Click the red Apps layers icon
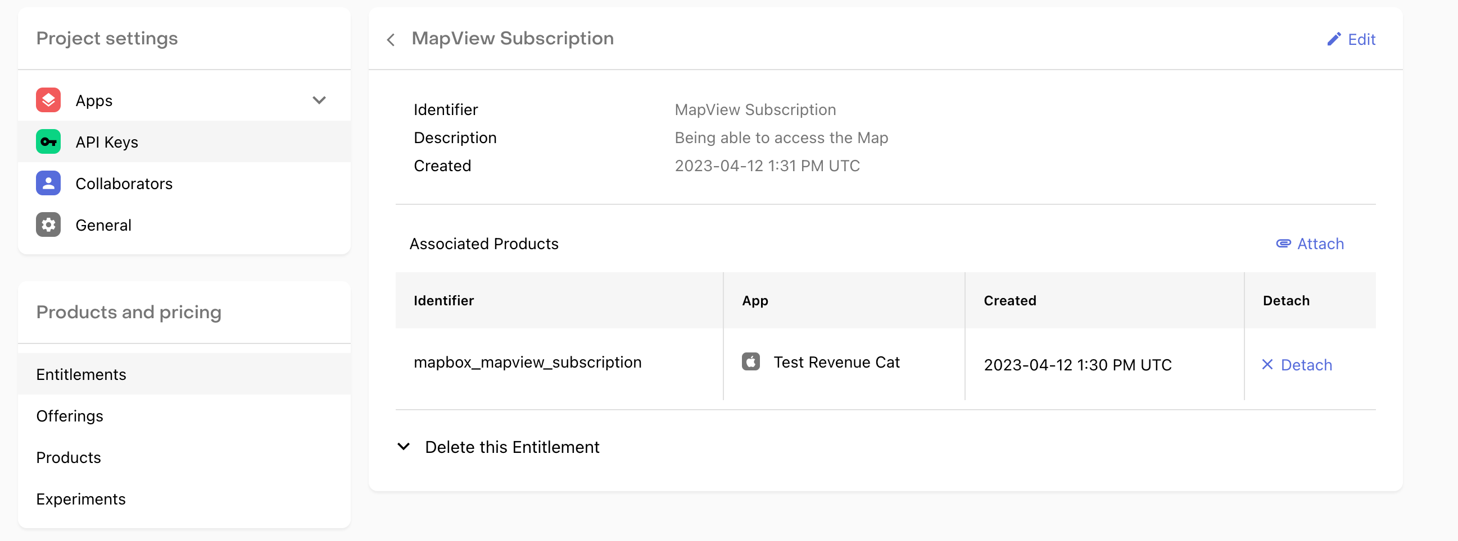Viewport: 1458px width, 541px height. (x=48, y=100)
